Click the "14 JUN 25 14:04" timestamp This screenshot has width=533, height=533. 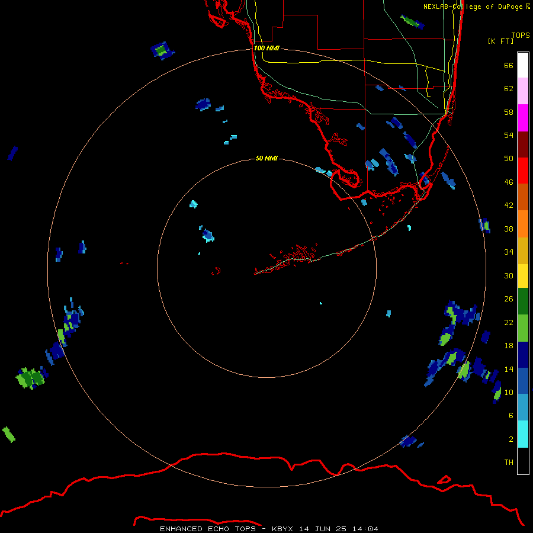[339, 529]
